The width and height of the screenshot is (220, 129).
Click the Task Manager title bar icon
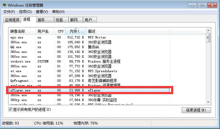[5, 5]
